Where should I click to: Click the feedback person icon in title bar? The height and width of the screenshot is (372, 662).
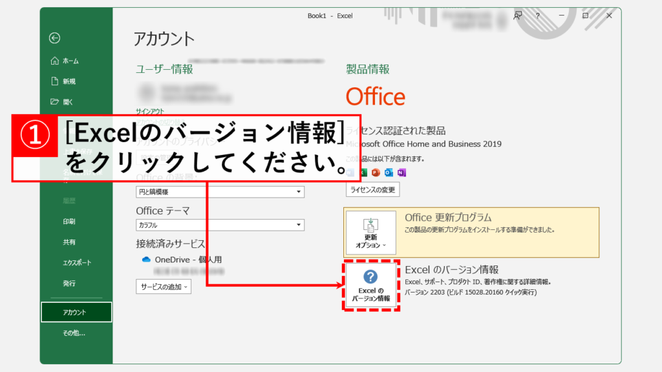[518, 15]
